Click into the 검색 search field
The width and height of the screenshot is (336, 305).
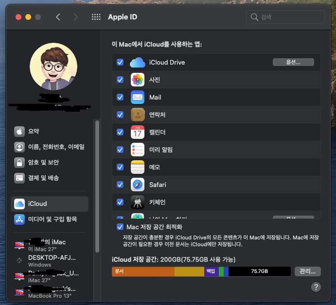(285, 17)
